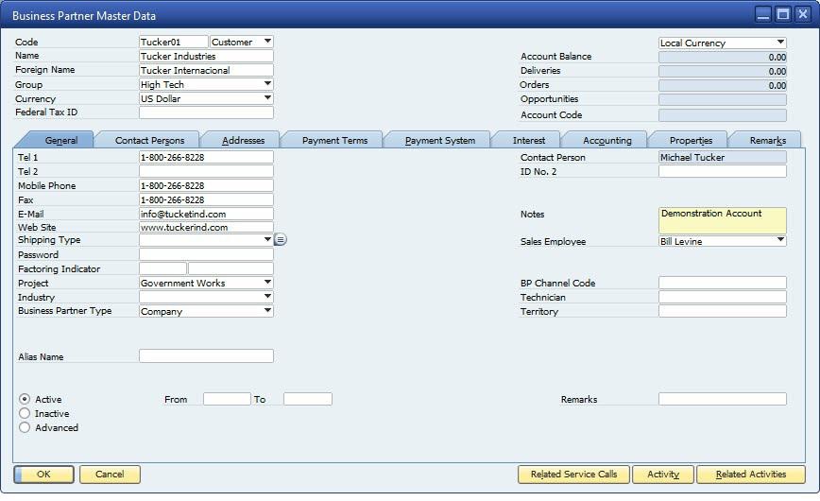Click the Account Code value field
The image size is (820, 501).
click(x=722, y=114)
